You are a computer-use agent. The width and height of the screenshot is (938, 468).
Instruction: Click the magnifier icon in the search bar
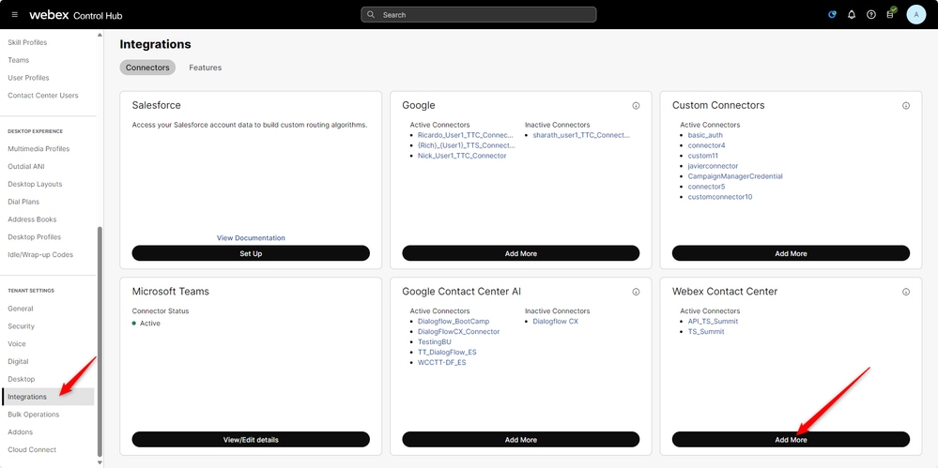pyautogui.click(x=371, y=14)
